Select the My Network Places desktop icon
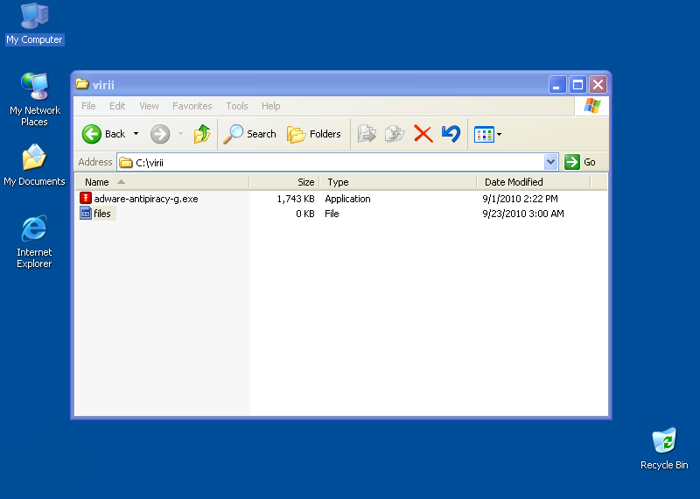Viewport: 700px width, 499px height. click(x=34, y=99)
